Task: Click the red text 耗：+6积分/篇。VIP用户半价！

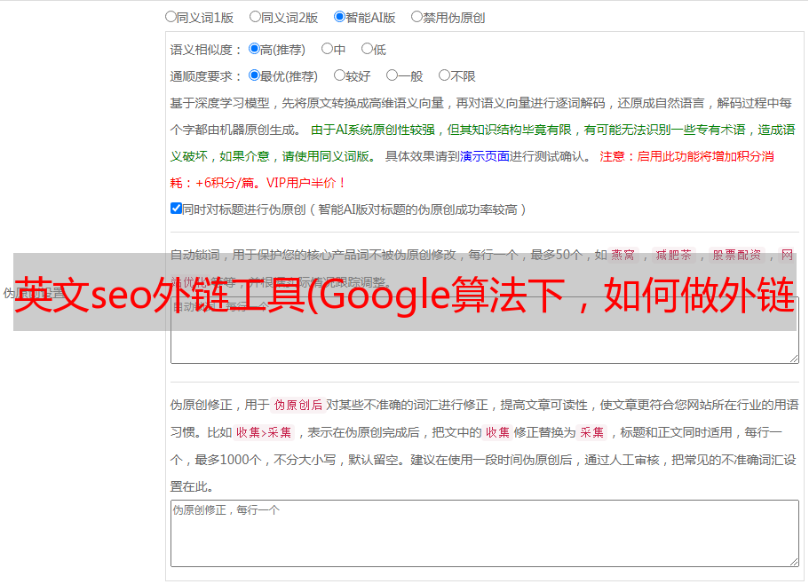Action: (258, 183)
